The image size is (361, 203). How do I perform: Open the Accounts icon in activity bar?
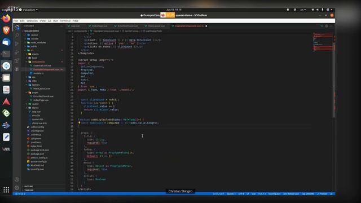click(17, 179)
